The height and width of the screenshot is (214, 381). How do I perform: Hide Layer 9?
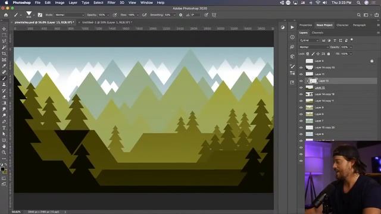click(301, 108)
